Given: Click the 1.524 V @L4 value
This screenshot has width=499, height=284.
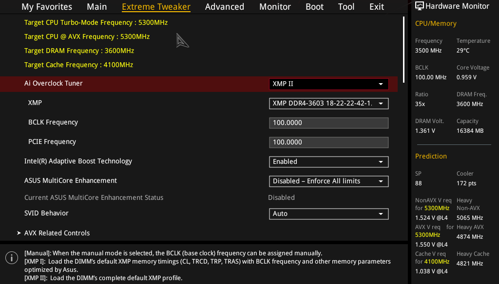Looking at the screenshot, I should [x=431, y=218].
